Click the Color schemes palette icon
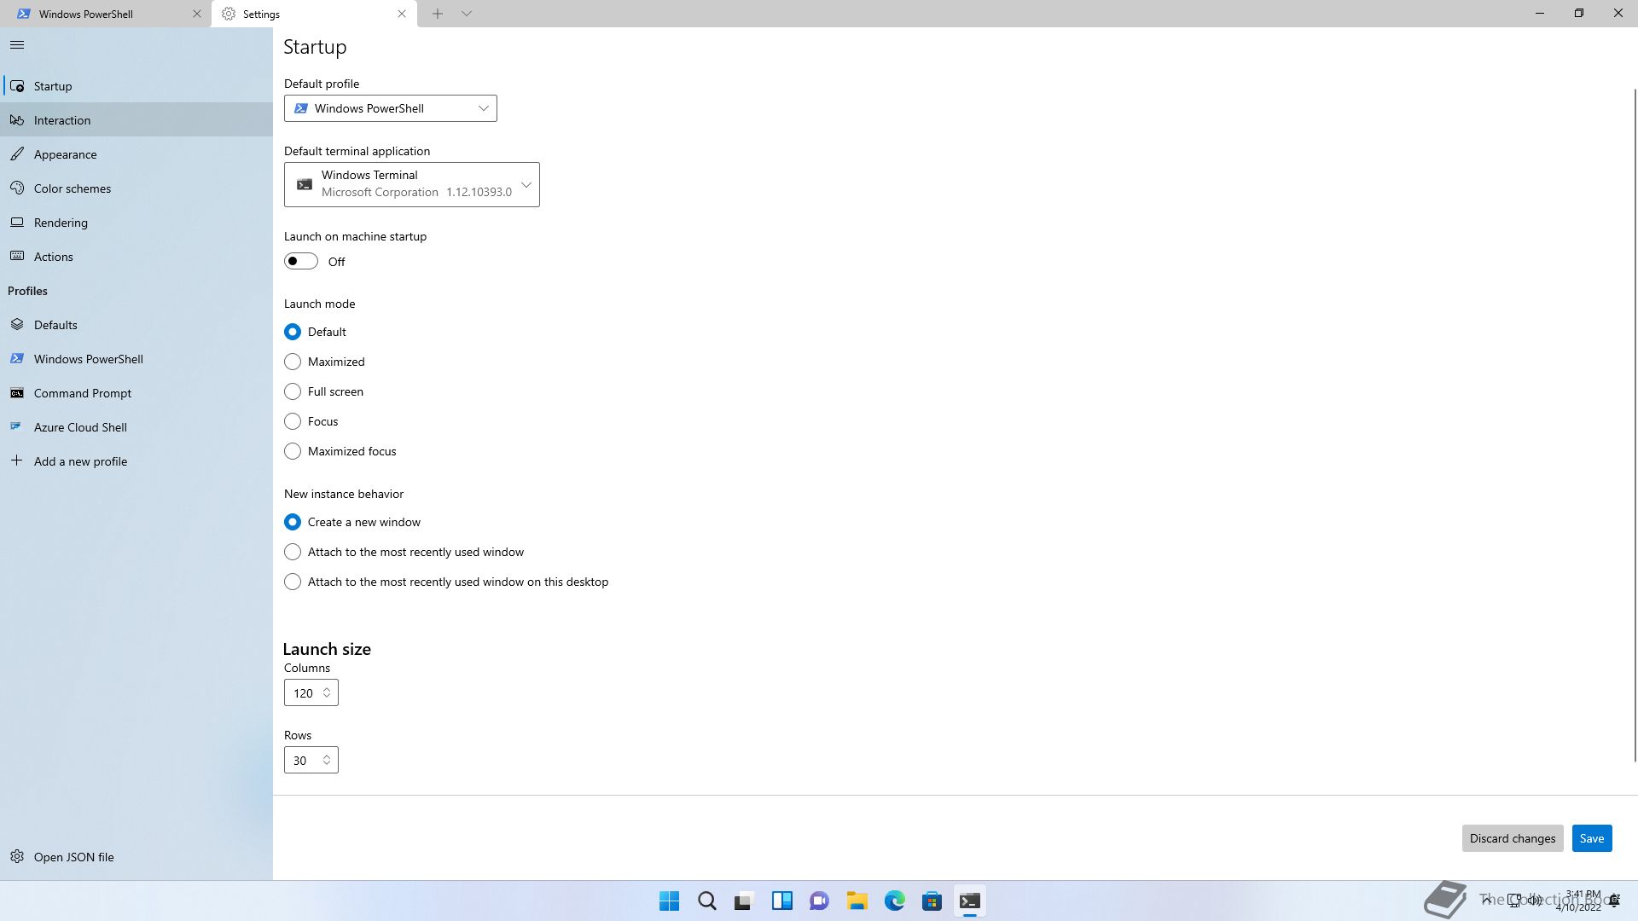1638x921 pixels. (x=17, y=188)
